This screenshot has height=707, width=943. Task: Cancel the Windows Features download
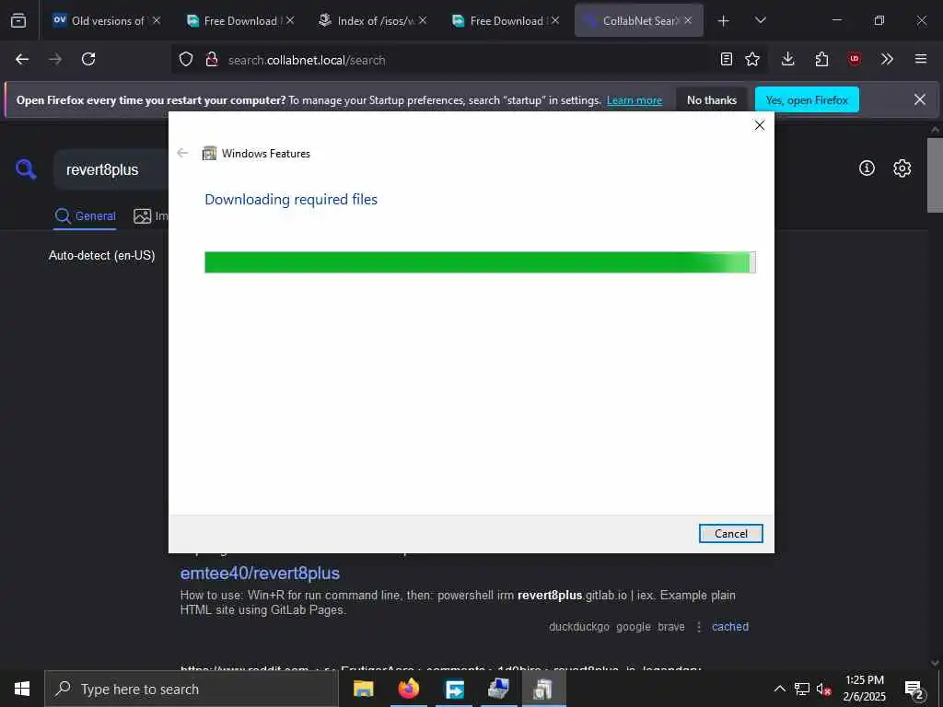point(730,533)
